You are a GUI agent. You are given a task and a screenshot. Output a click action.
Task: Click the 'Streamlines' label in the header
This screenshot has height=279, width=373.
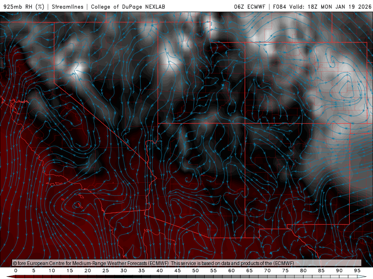68,7
